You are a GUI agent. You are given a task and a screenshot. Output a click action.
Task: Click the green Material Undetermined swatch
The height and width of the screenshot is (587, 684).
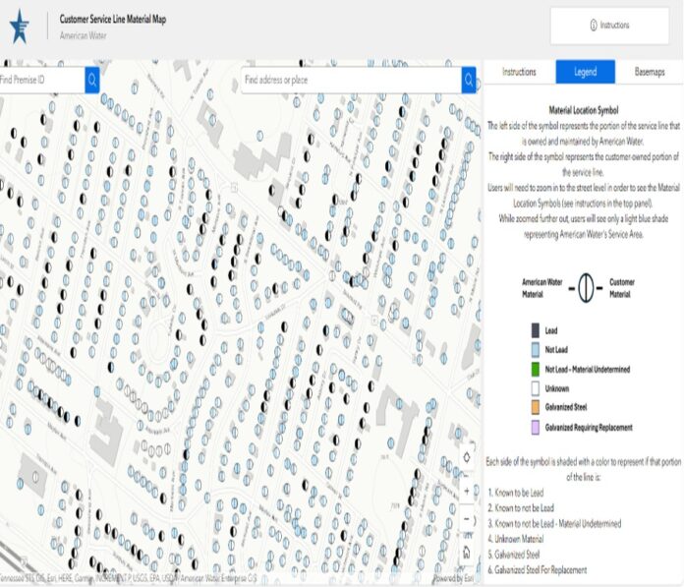point(536,370)
